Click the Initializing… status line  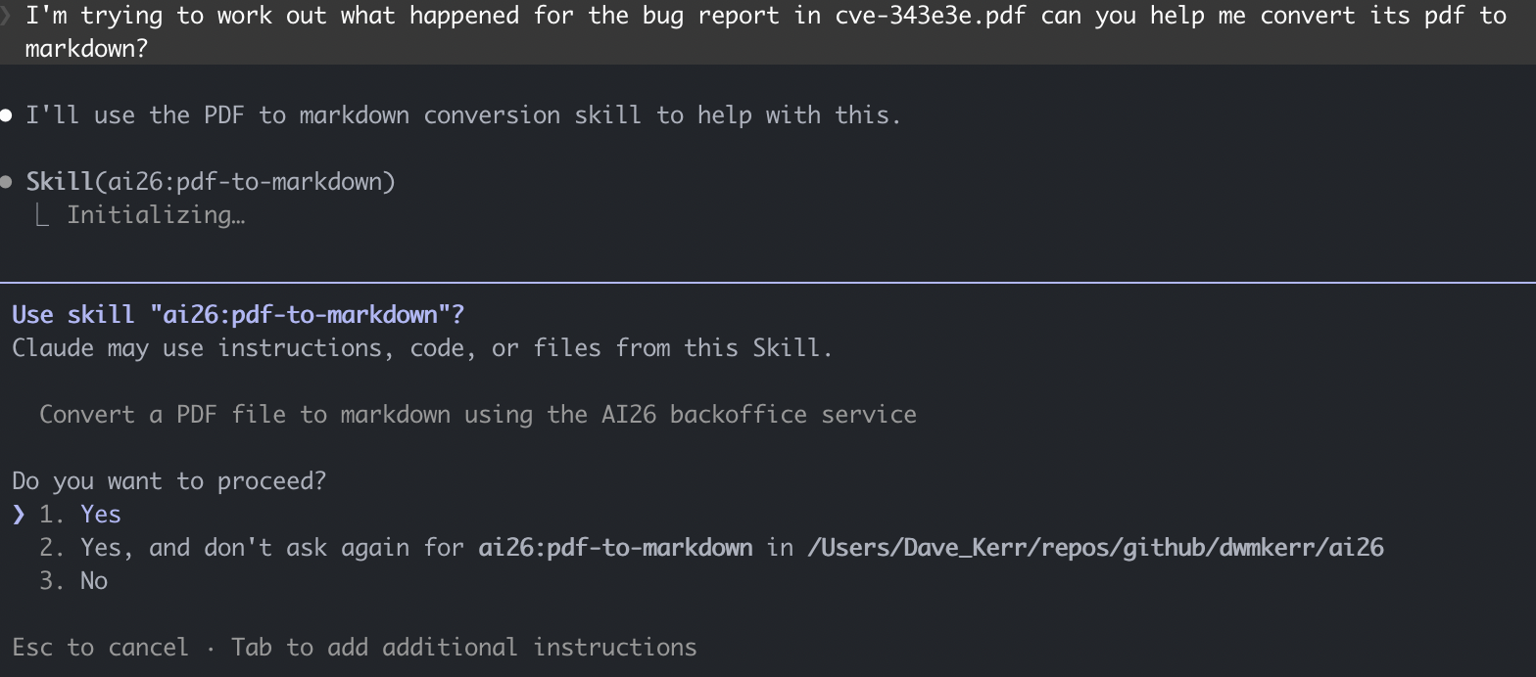pyautogui.click(x=156, y=215)
